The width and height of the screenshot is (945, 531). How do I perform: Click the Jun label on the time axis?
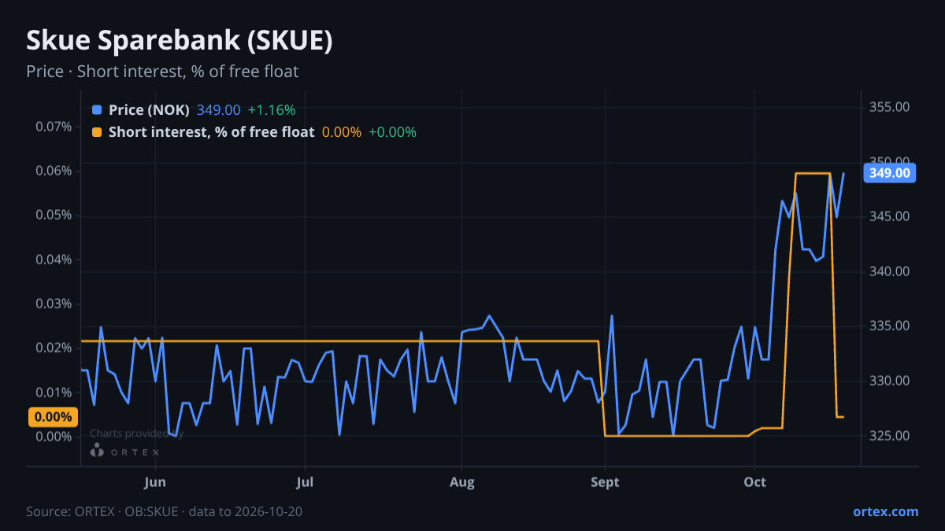(x=155, y=482)
